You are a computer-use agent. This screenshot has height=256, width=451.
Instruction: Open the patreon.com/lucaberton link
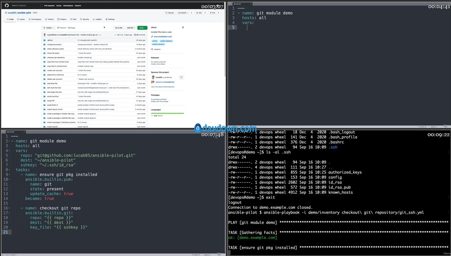click(x=165, y=82)
